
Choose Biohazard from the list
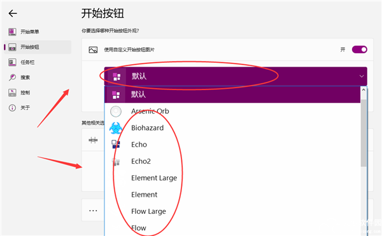coord(232,128)
